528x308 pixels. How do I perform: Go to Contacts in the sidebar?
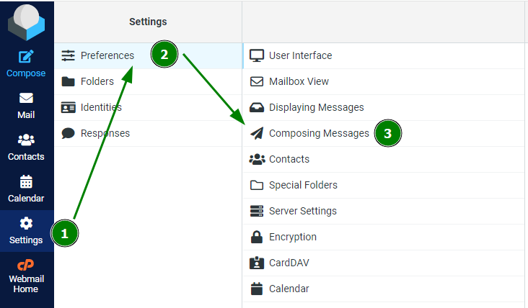[26, 147]
